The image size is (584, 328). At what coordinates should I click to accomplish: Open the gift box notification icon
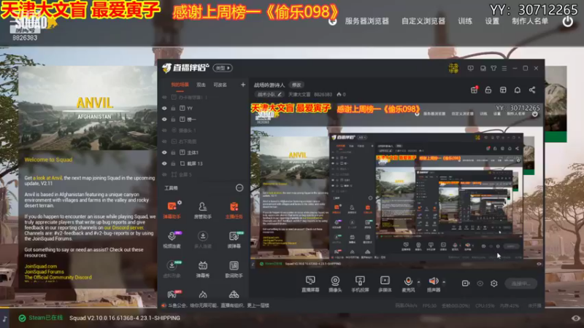pyautogui.click(x=474, y=90)
